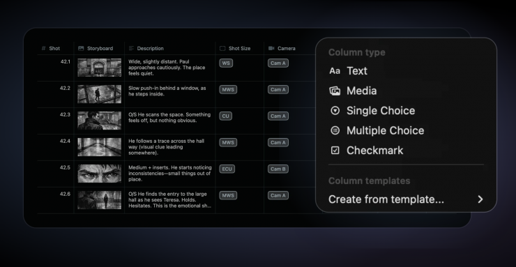Click description 'Slow push-in behind a window'
Screen dimensions: 516x267
pos(167,91)
